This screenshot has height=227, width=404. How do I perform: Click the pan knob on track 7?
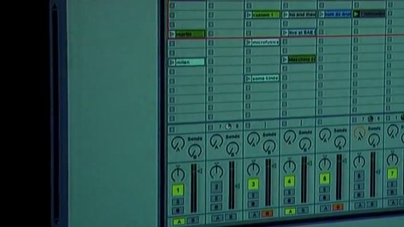click(x=393, y=160)
